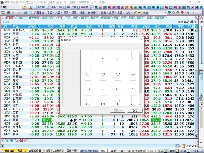This screenshot has height=153, width=204.
Task: Click the 期 toolbar icon
Action: [140, 7]
